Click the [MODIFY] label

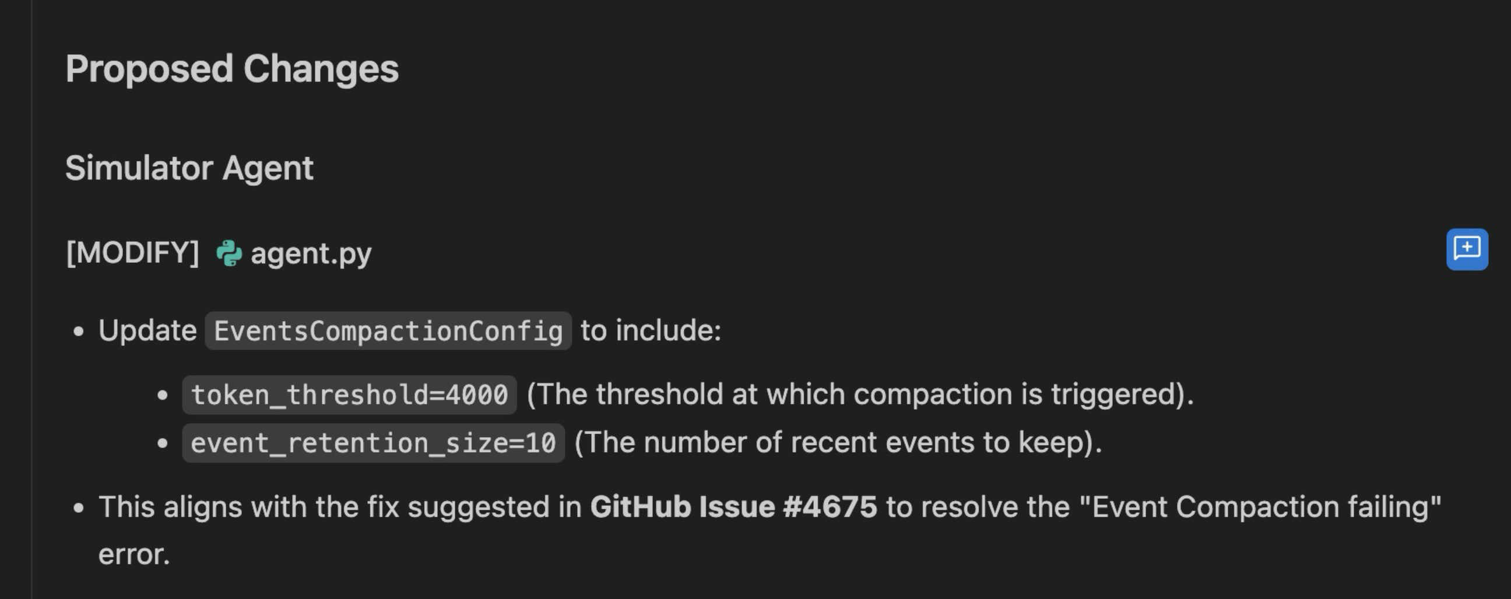pos(132,253)
